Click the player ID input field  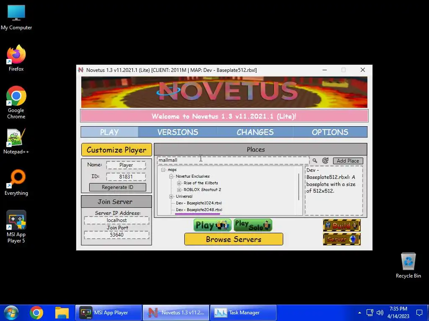coord(126,177)
